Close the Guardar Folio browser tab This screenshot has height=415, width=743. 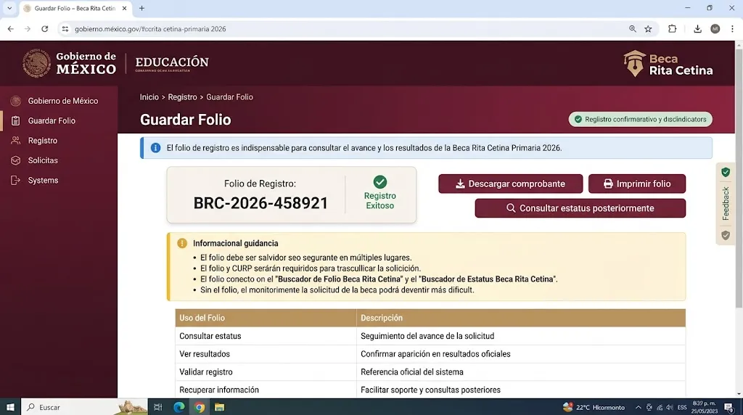pyautogui.click(x=124, y=8)
